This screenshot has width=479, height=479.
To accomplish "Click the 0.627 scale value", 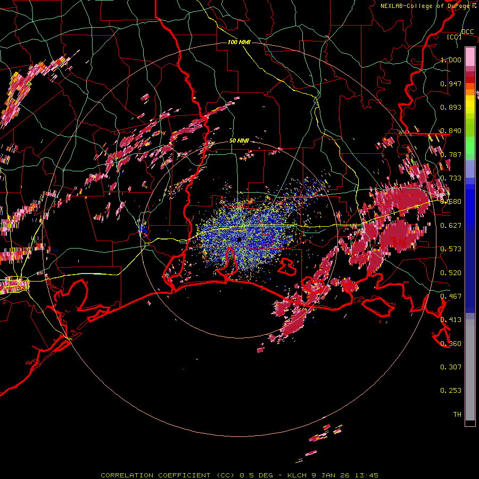I will pyautogui.click(x=451, y=226).
